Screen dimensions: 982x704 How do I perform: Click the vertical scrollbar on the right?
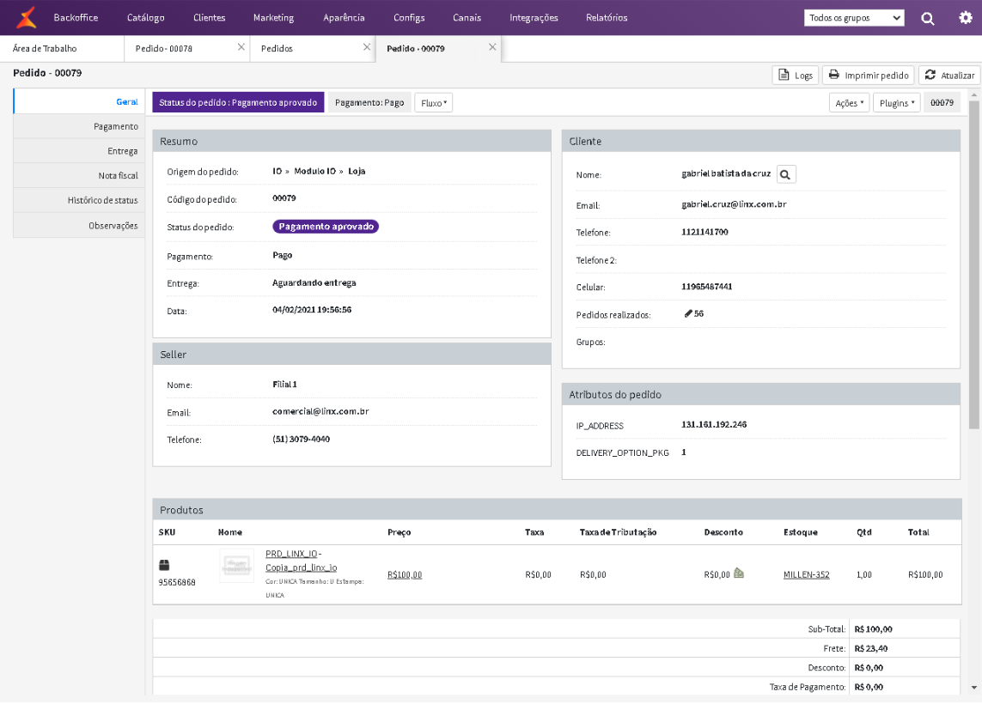pyautogui.click(x=973, y=258)
